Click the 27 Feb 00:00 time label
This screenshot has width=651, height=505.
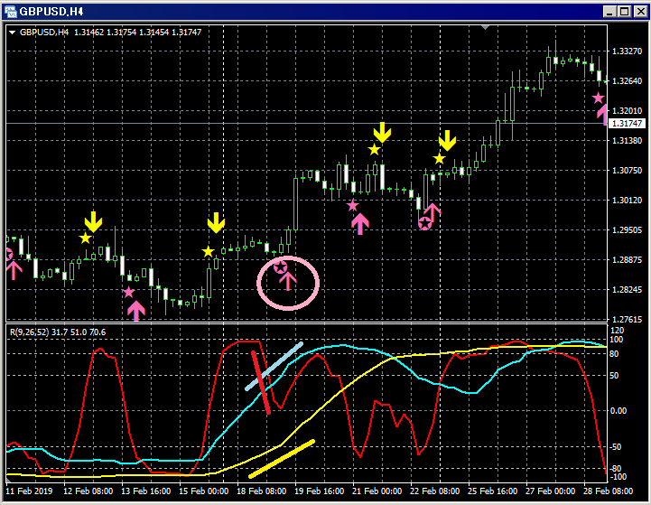(x=550, y=491)
